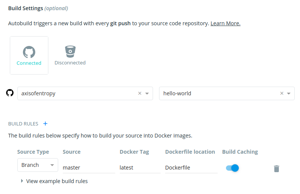Viewport: 300px width, 194px height.
Task: Expand View example build rules
Action: click(54, 181)
